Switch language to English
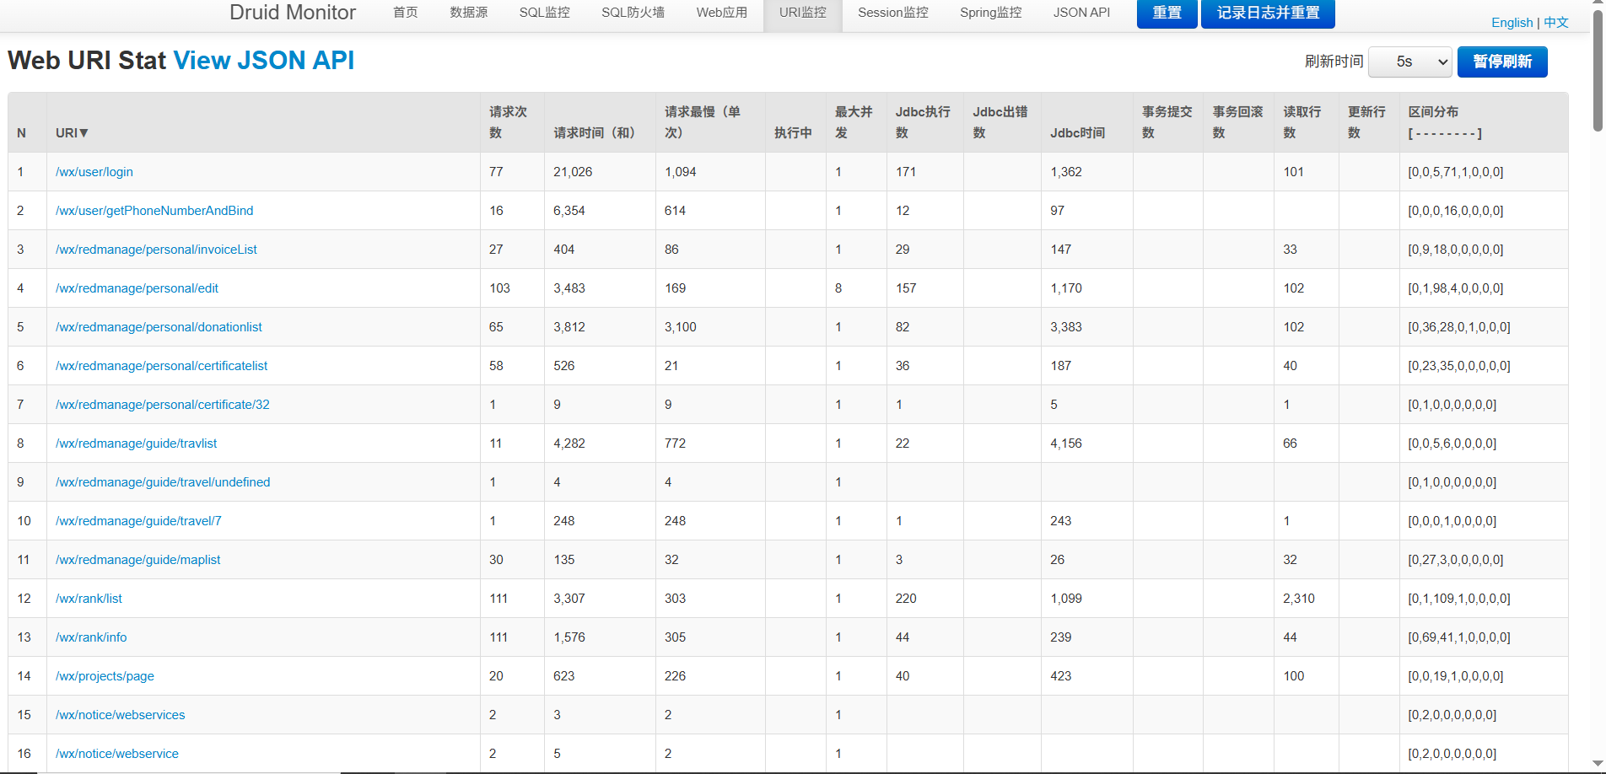The width and height of the screenshot is (1606, 774). tap(1512, 23)
